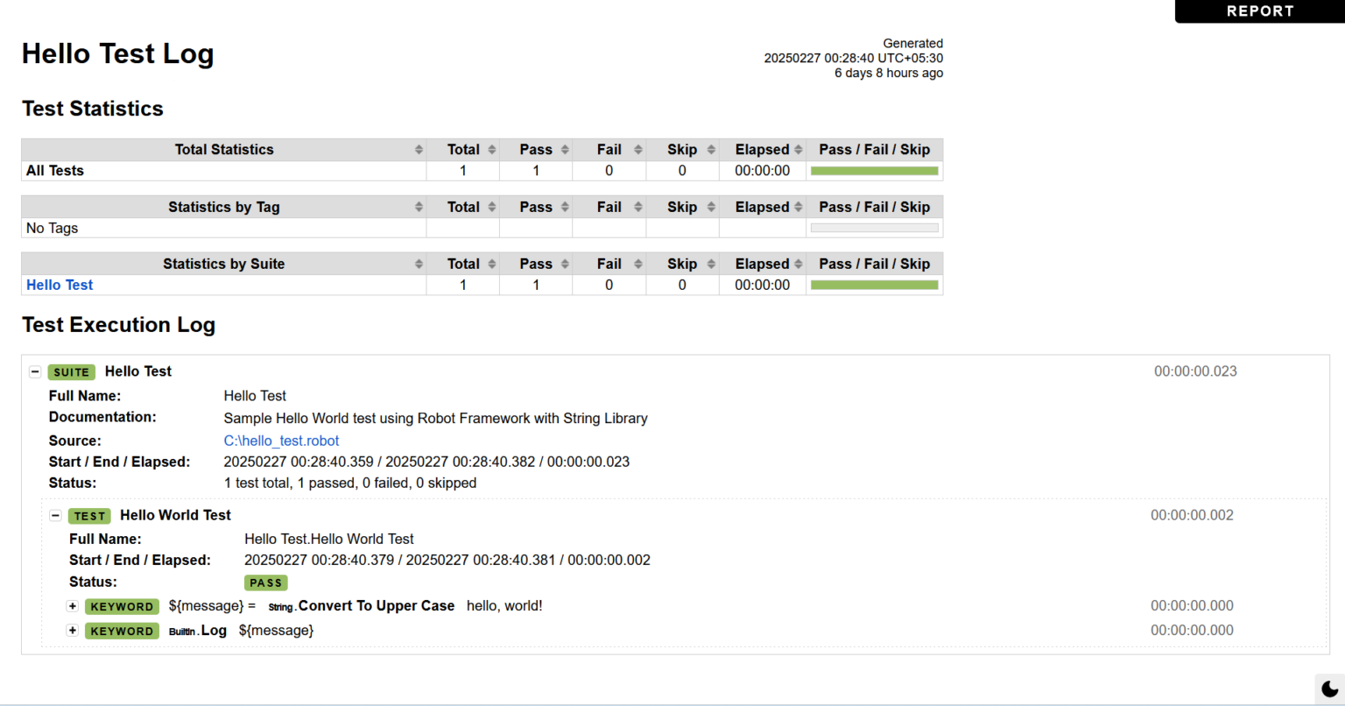Image resolution: width=1345 pixels, height=706 pixels.
Task: Expand the BuiltIn.Log keyword details
Action: (73, 631)
